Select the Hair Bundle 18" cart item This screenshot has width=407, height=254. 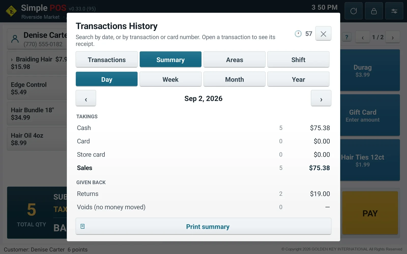37,114
